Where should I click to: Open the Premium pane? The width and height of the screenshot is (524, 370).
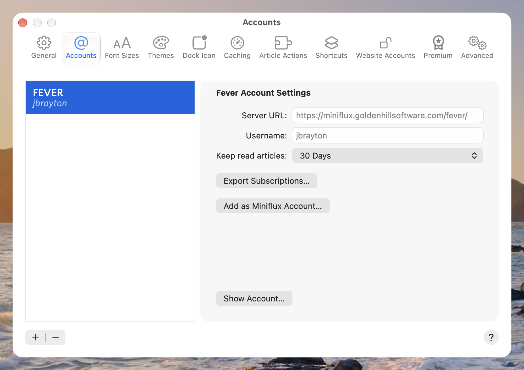click(438, 48)
